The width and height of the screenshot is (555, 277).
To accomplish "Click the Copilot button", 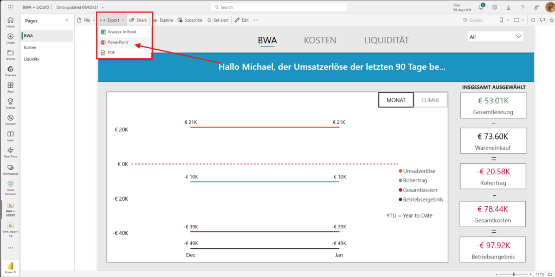I will click(473, 20).
